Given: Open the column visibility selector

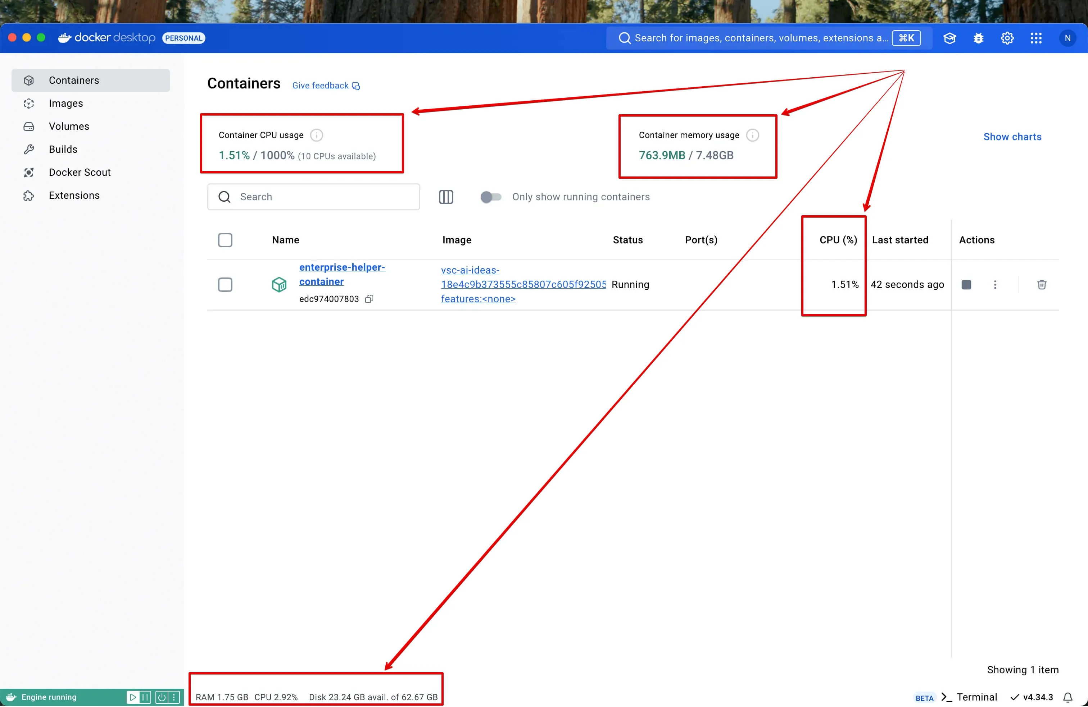Looking at the screenshot, I should [446, 197].
